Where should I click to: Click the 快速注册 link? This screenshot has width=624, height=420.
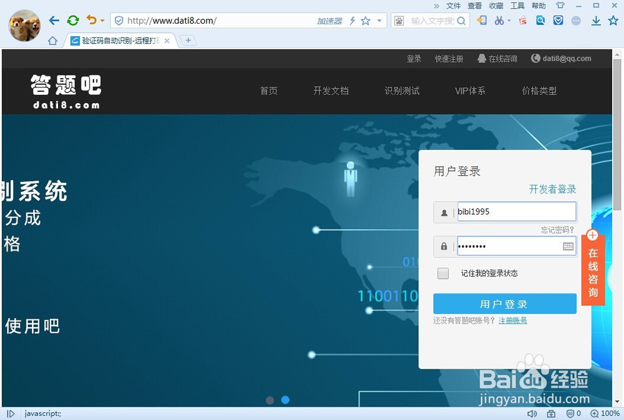pyautogui.click(x=449, y=59)
